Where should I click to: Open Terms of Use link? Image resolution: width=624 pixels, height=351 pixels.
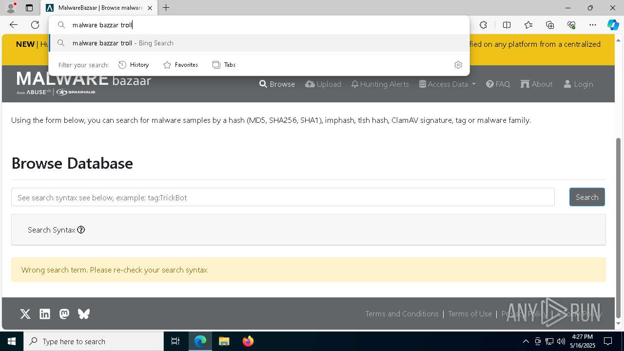[470, 314]
